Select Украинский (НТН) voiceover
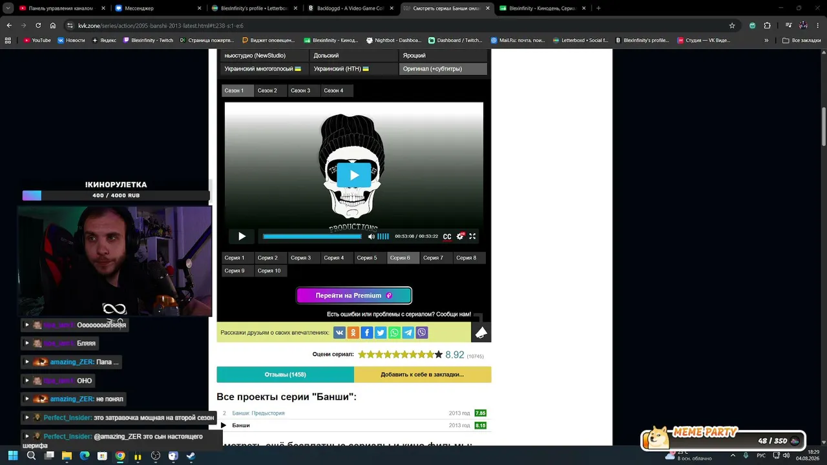827x465 pixels. (x=354, y=68)
